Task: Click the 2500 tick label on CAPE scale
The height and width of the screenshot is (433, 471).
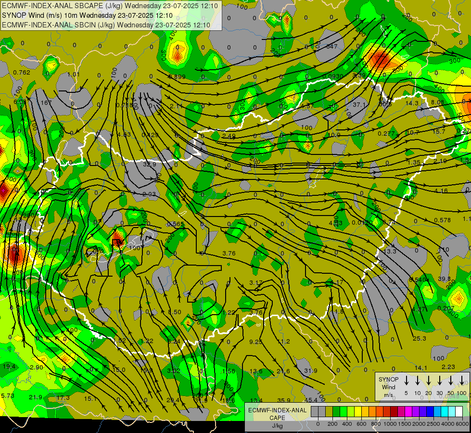Action: click(433, 424)
